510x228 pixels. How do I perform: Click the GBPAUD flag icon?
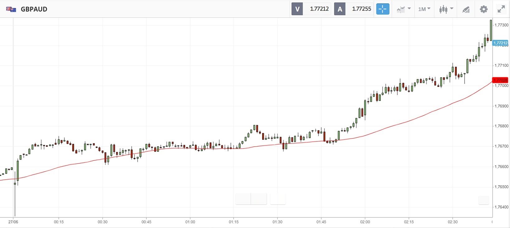tap(11, 9)
